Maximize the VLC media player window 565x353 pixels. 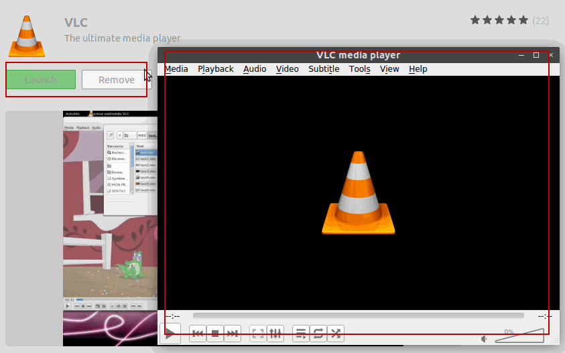pyautogui.click(x=536, y=55)
